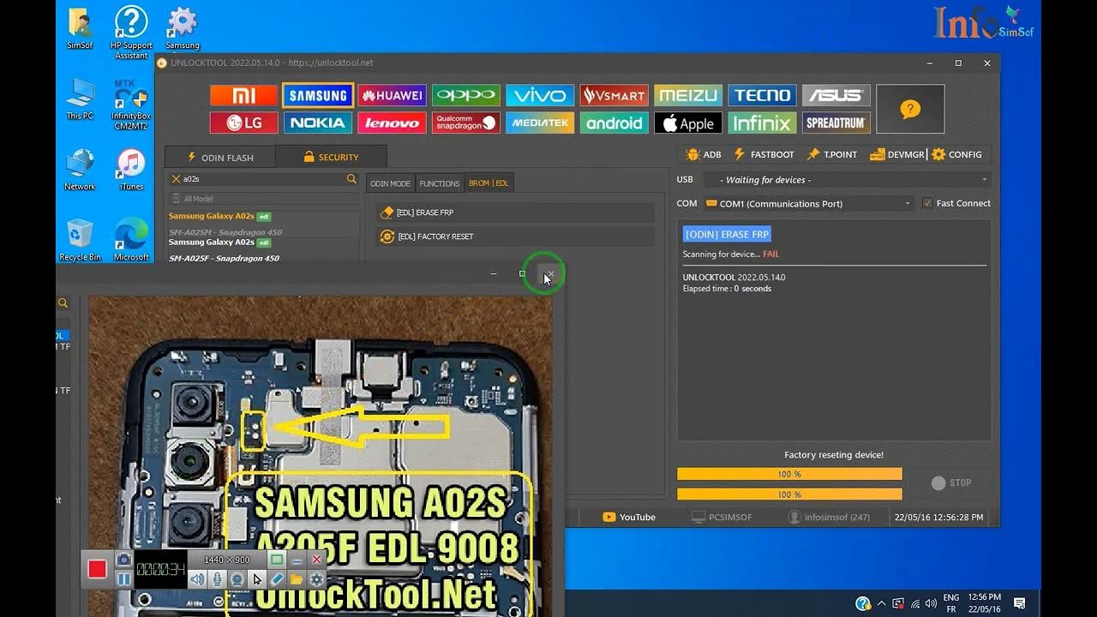
Task: Toggle microphone in recorder toolbar
Action: (x=218, y=579)
